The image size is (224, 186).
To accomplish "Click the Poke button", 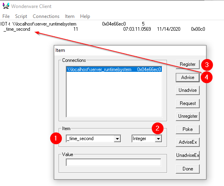I will click(x=188, y=129).
